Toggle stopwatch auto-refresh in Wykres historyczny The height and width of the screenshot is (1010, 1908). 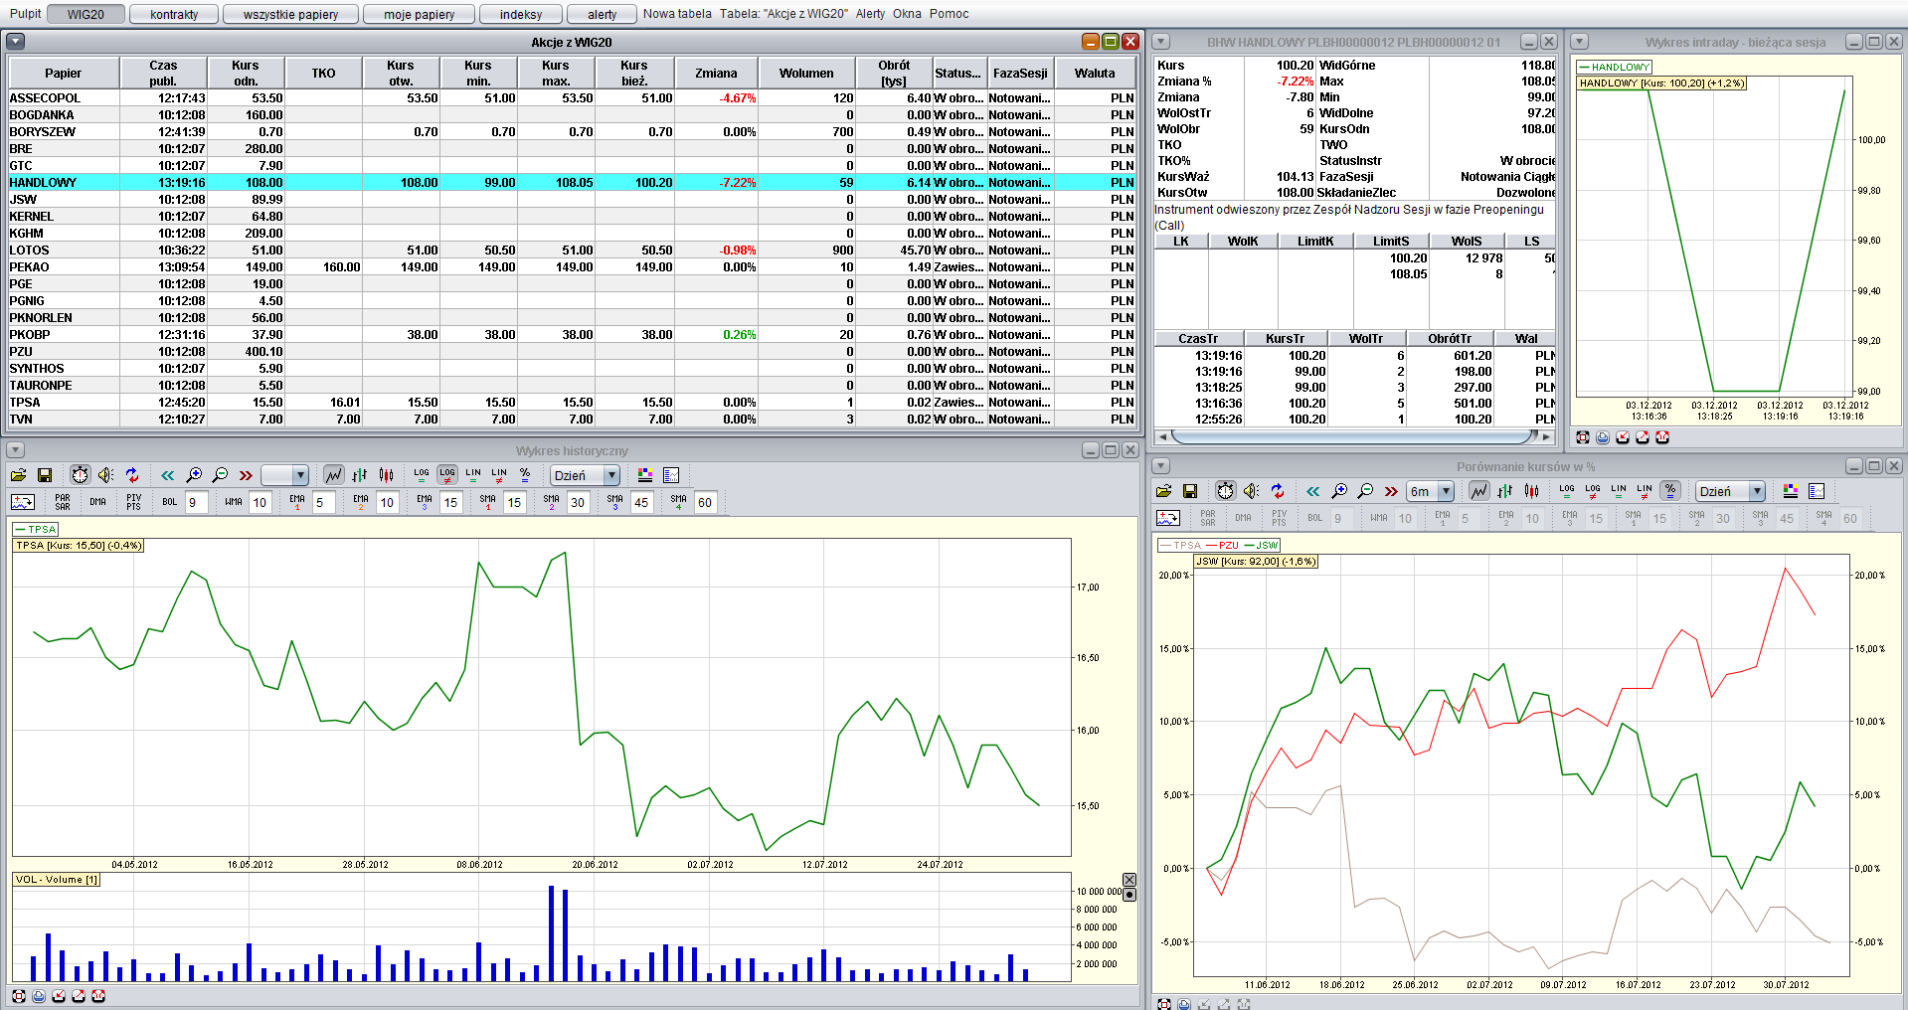coord(80,476)
